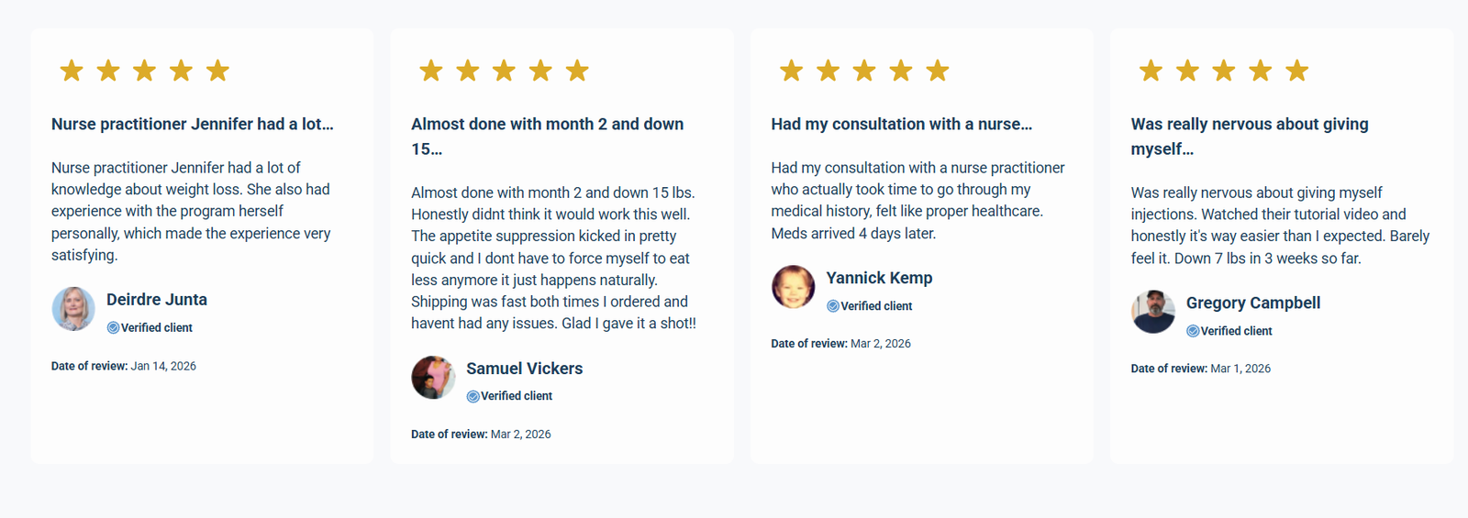
Task: Click the third star in Yannick Kemp's review
Action: click(x=864, y=71)
